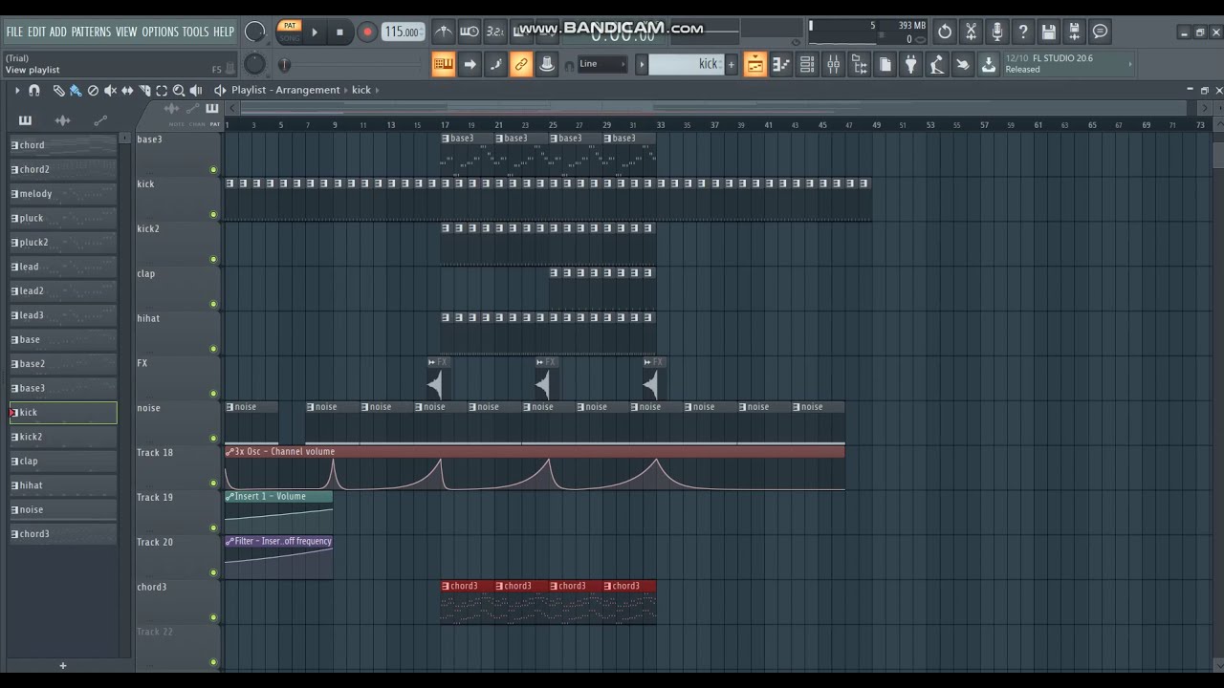
Task: Open the chat speech-bubble icon
Action: pos(1100,32)
